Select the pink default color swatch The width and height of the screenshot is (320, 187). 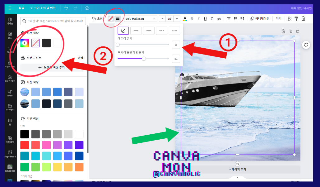(x=46, y=145)
